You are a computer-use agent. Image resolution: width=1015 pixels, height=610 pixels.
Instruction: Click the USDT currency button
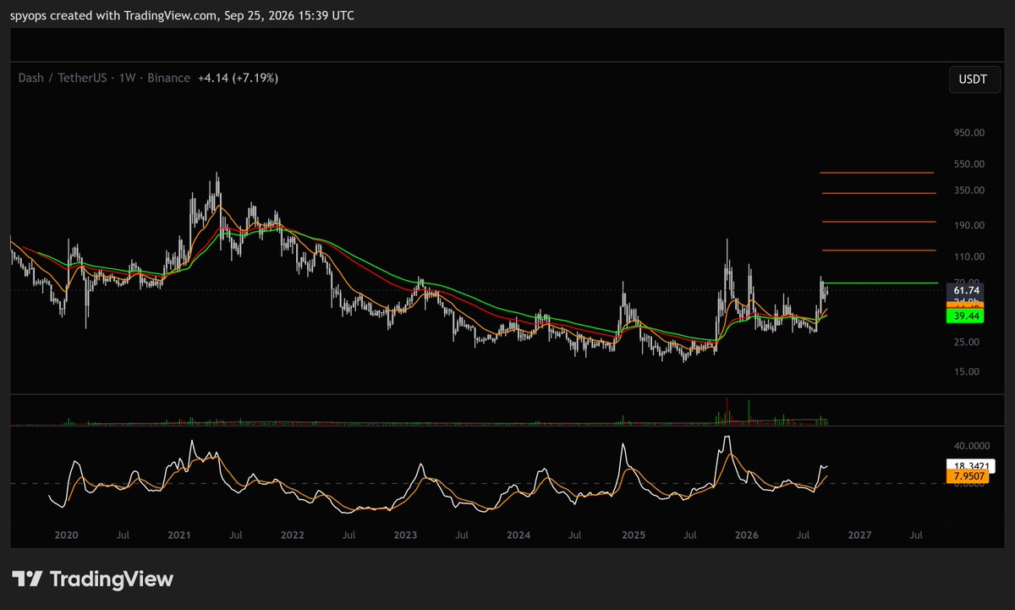point(973,78)
